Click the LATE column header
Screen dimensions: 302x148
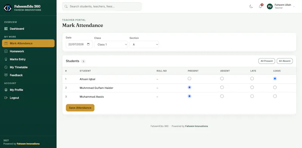pos(253,71)
